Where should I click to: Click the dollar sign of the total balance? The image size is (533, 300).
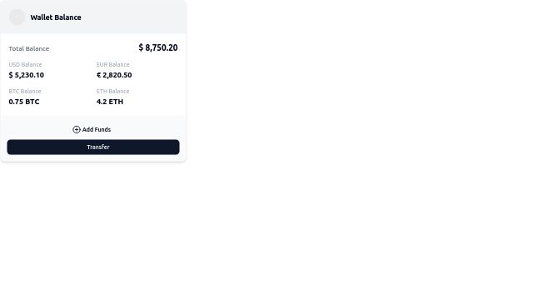[141, 47]
